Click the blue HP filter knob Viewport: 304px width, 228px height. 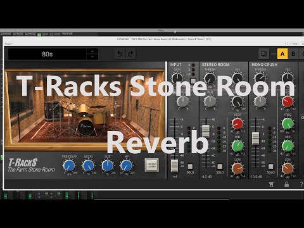pos(126,166)
